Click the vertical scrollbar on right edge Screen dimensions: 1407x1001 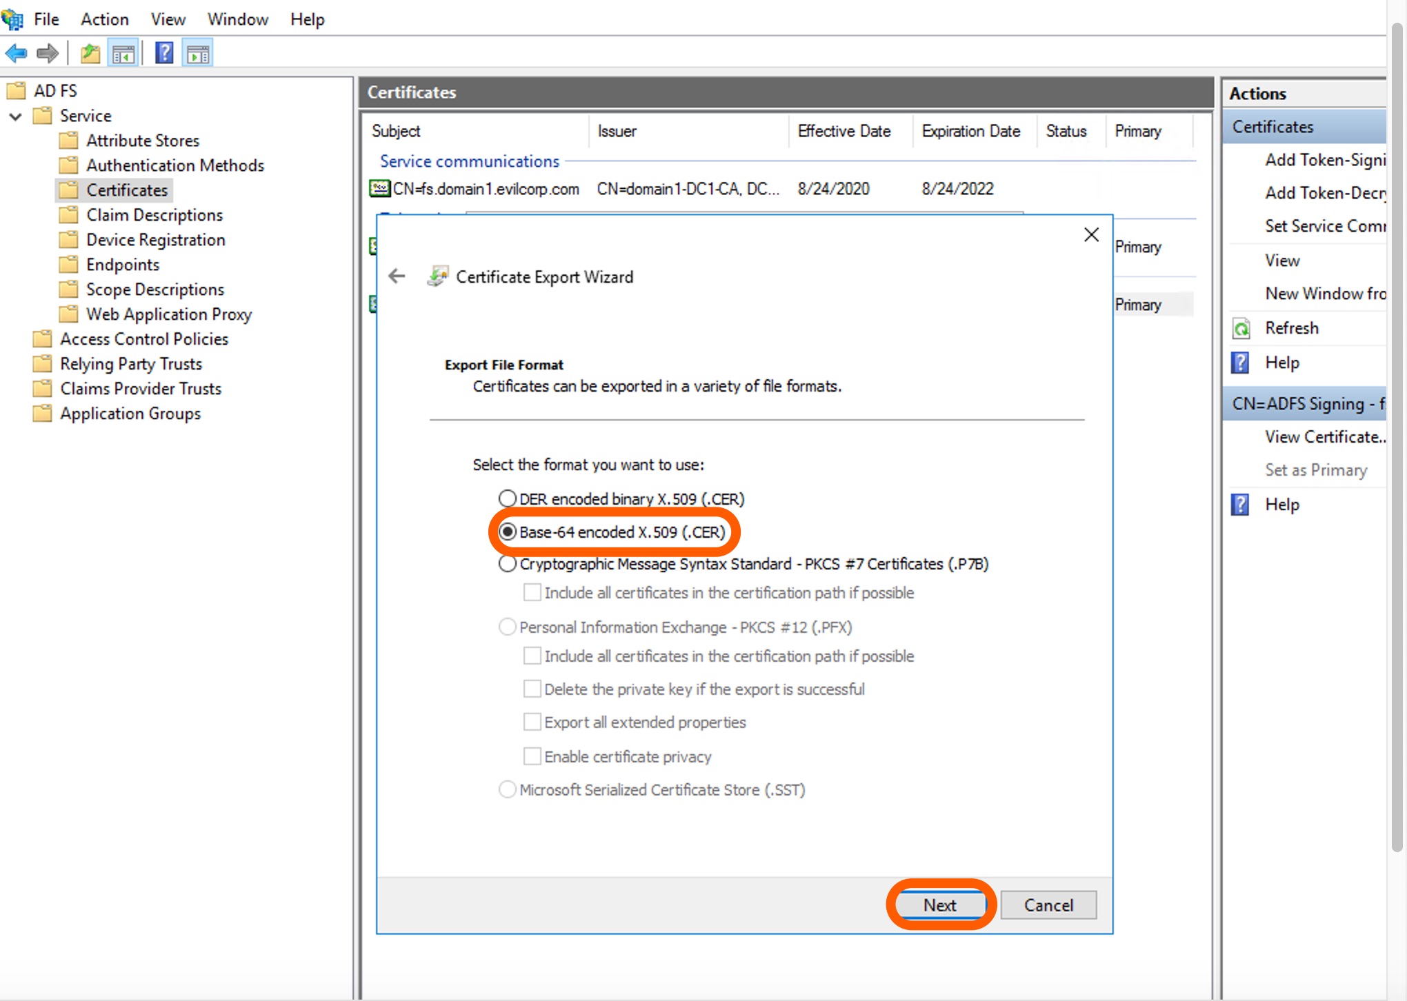[x=1397, y=441]
